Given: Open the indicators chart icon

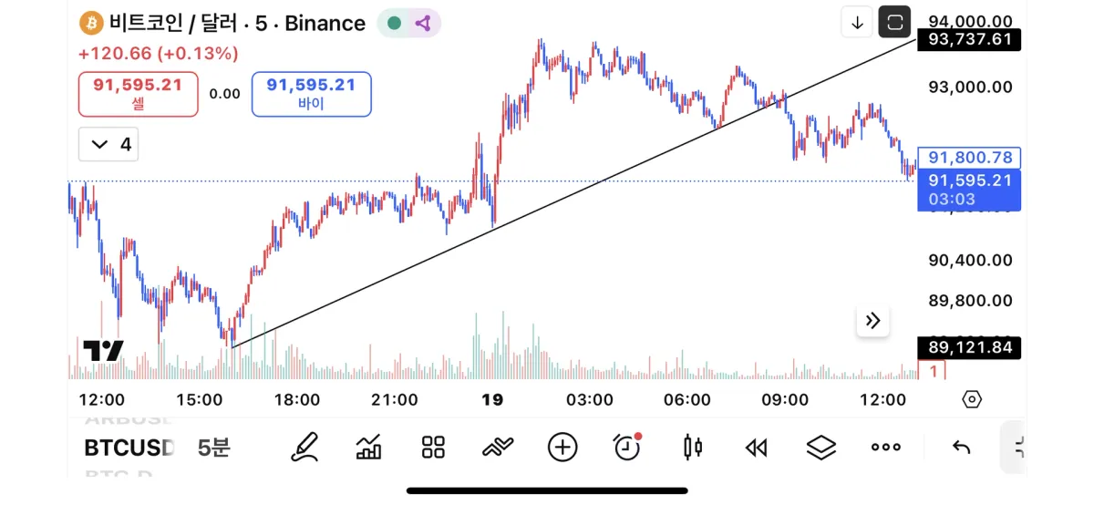Looking at the screenshot, I should [368, 447].
